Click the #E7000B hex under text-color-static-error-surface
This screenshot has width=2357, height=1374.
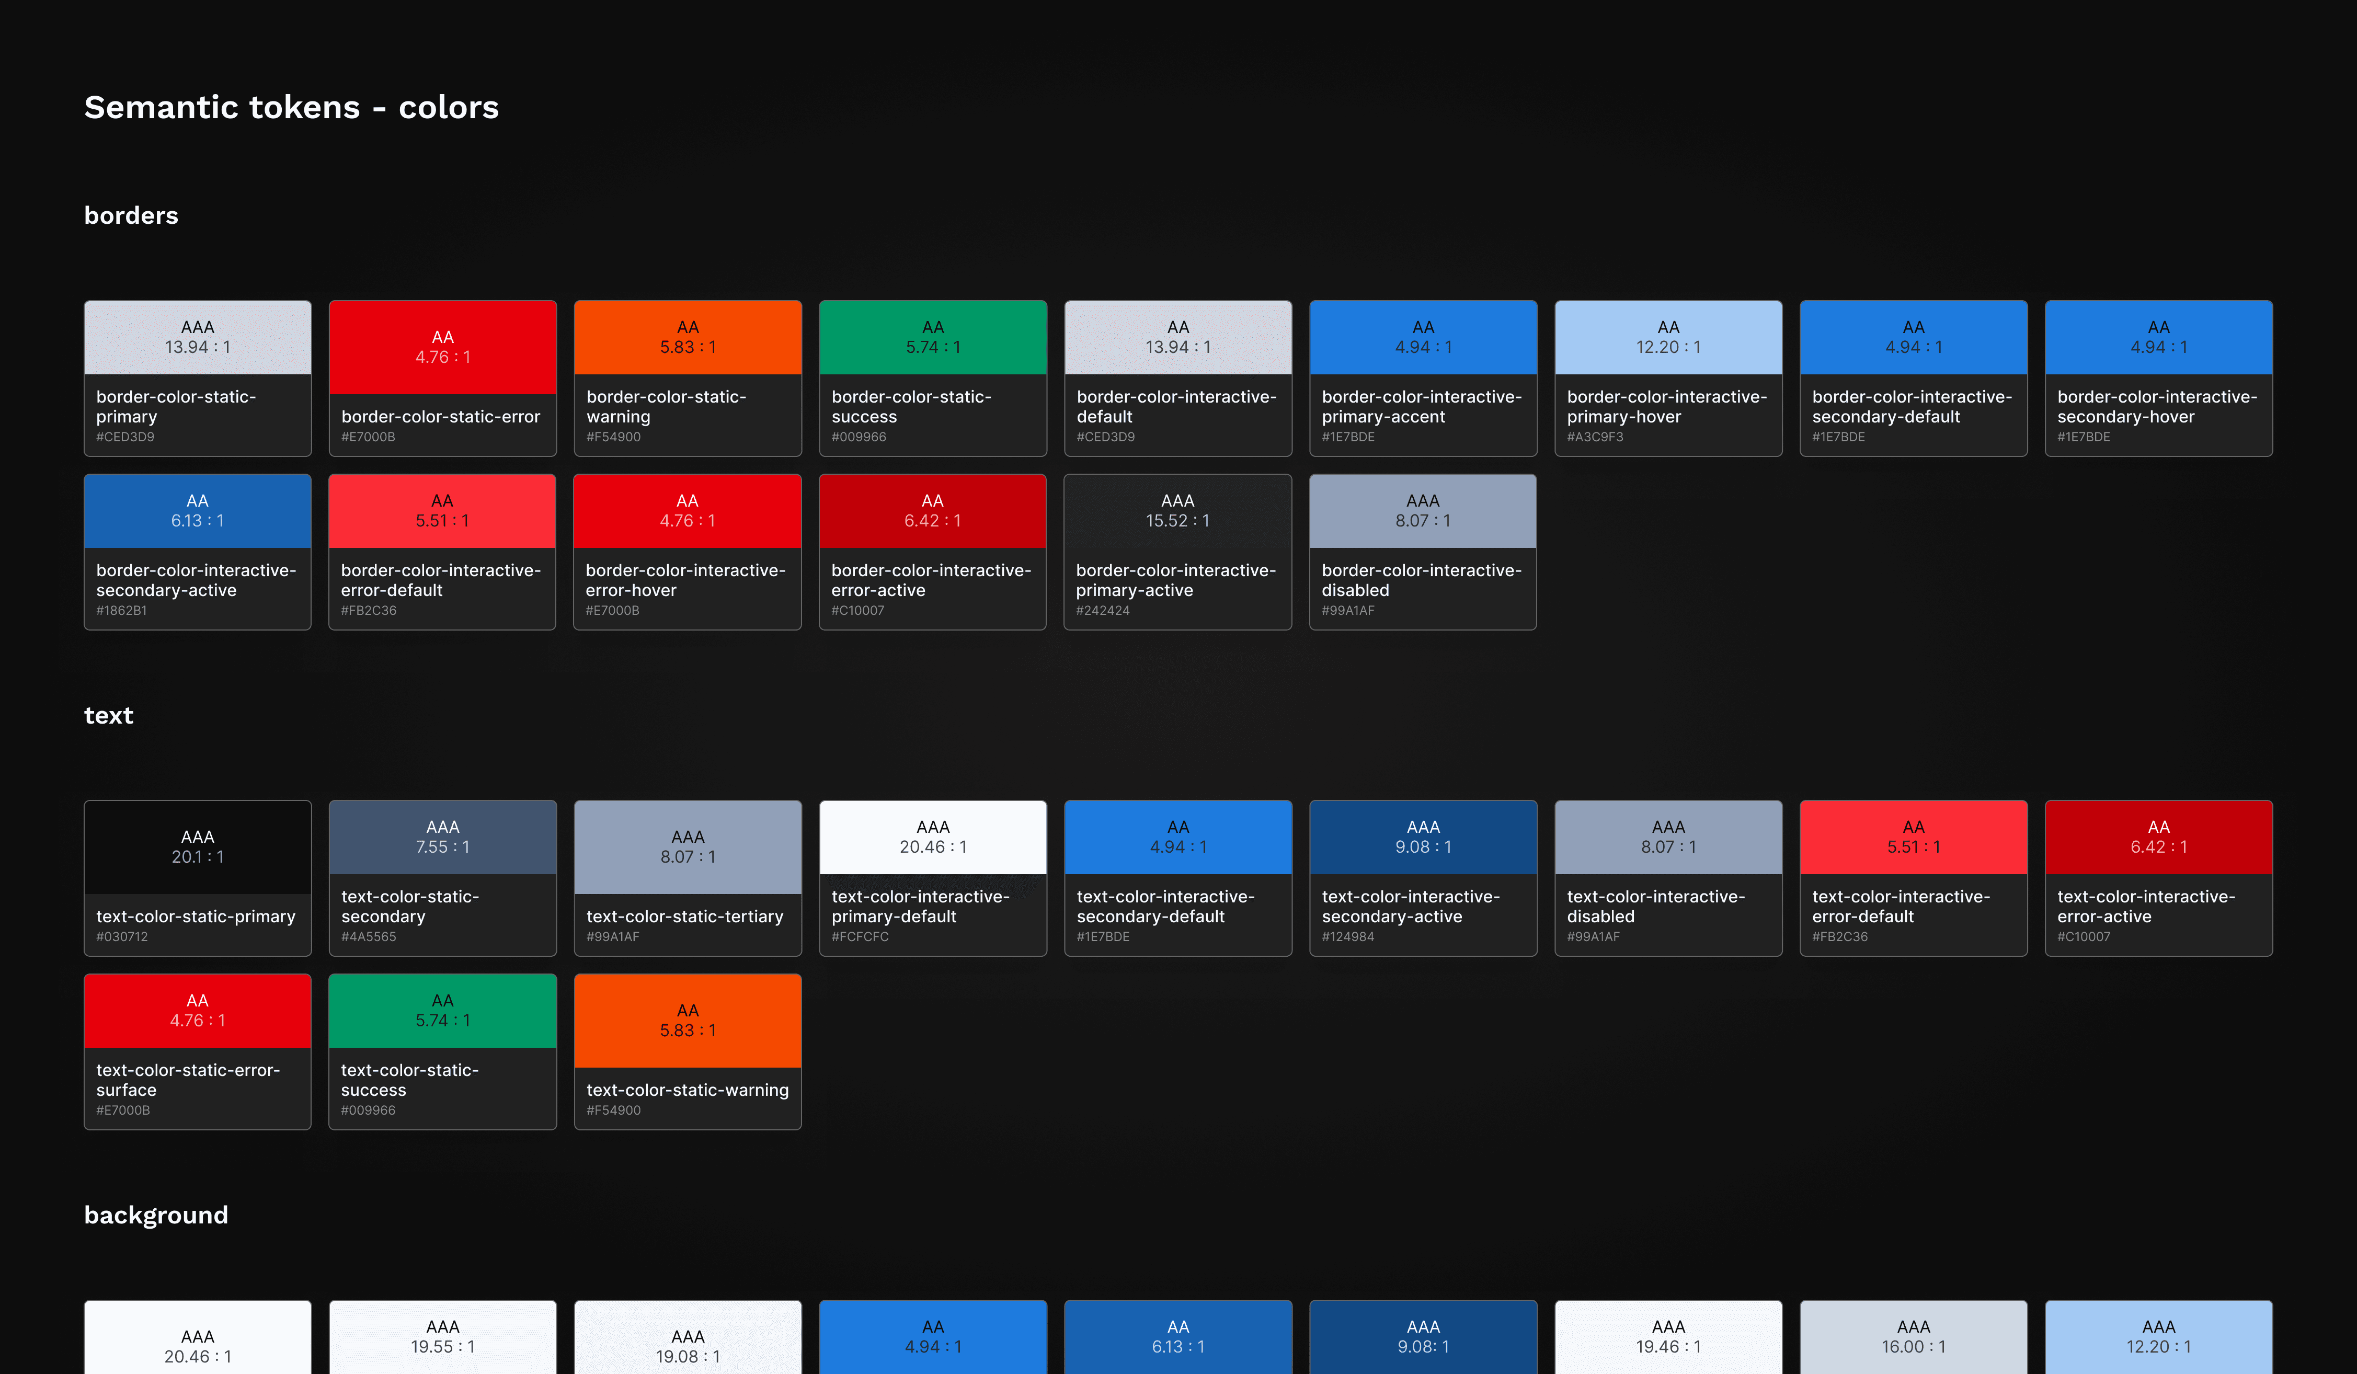tap(123, 1110)
